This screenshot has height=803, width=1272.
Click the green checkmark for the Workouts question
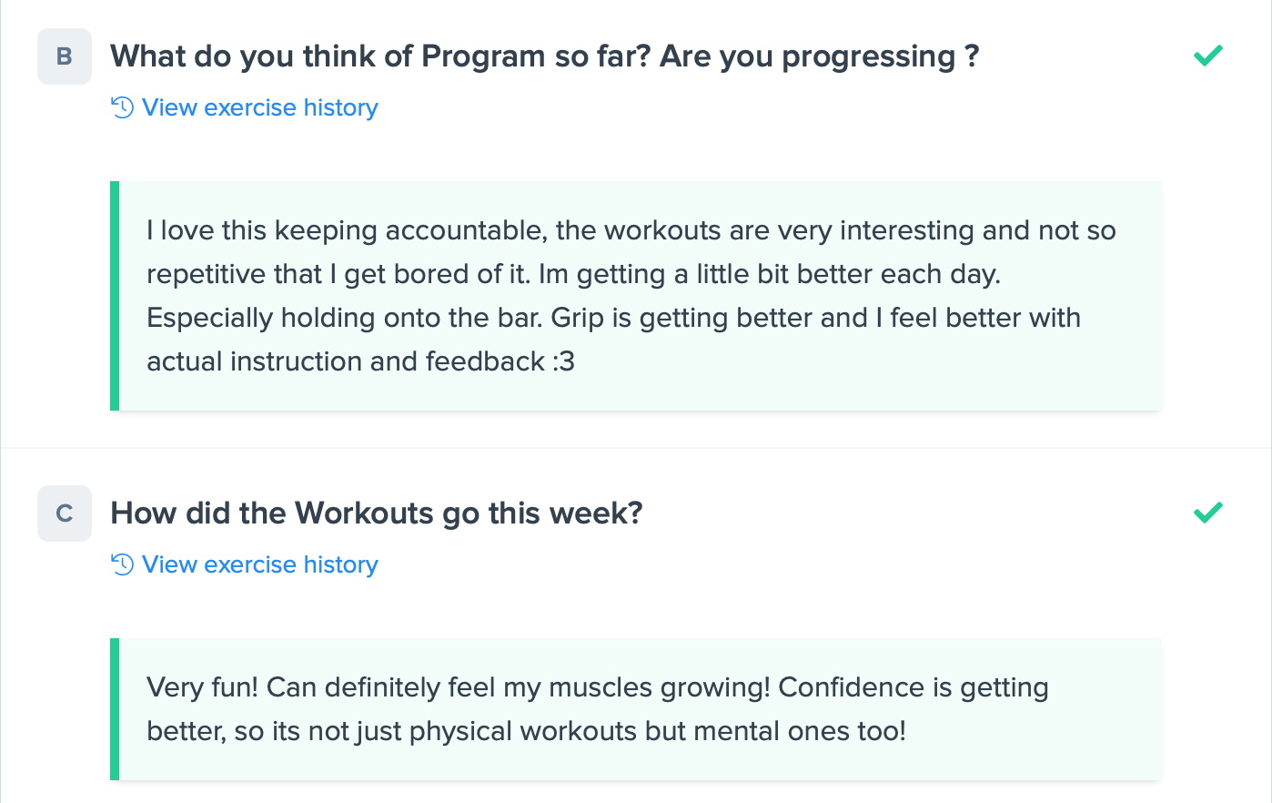[x=1208, y=513]
